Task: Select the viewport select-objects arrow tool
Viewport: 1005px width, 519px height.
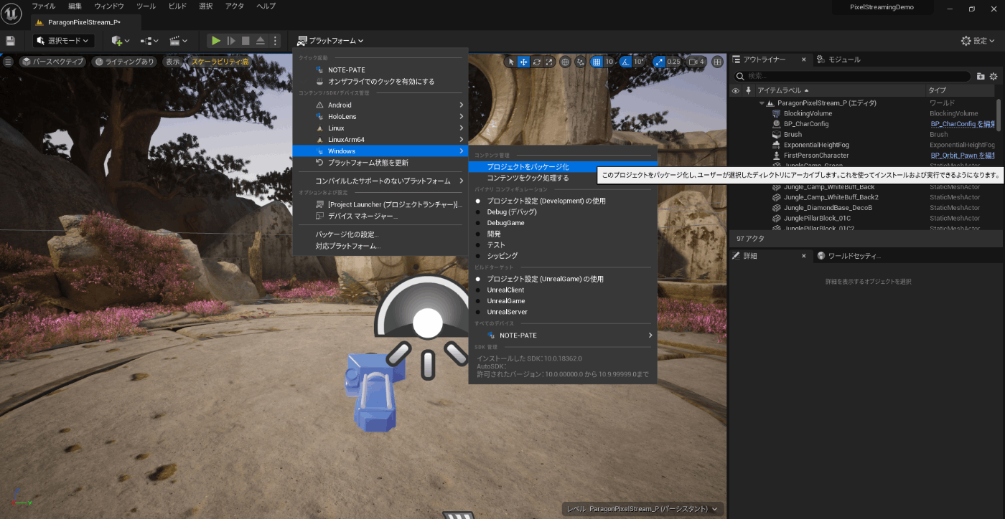Action: [512, 62]
